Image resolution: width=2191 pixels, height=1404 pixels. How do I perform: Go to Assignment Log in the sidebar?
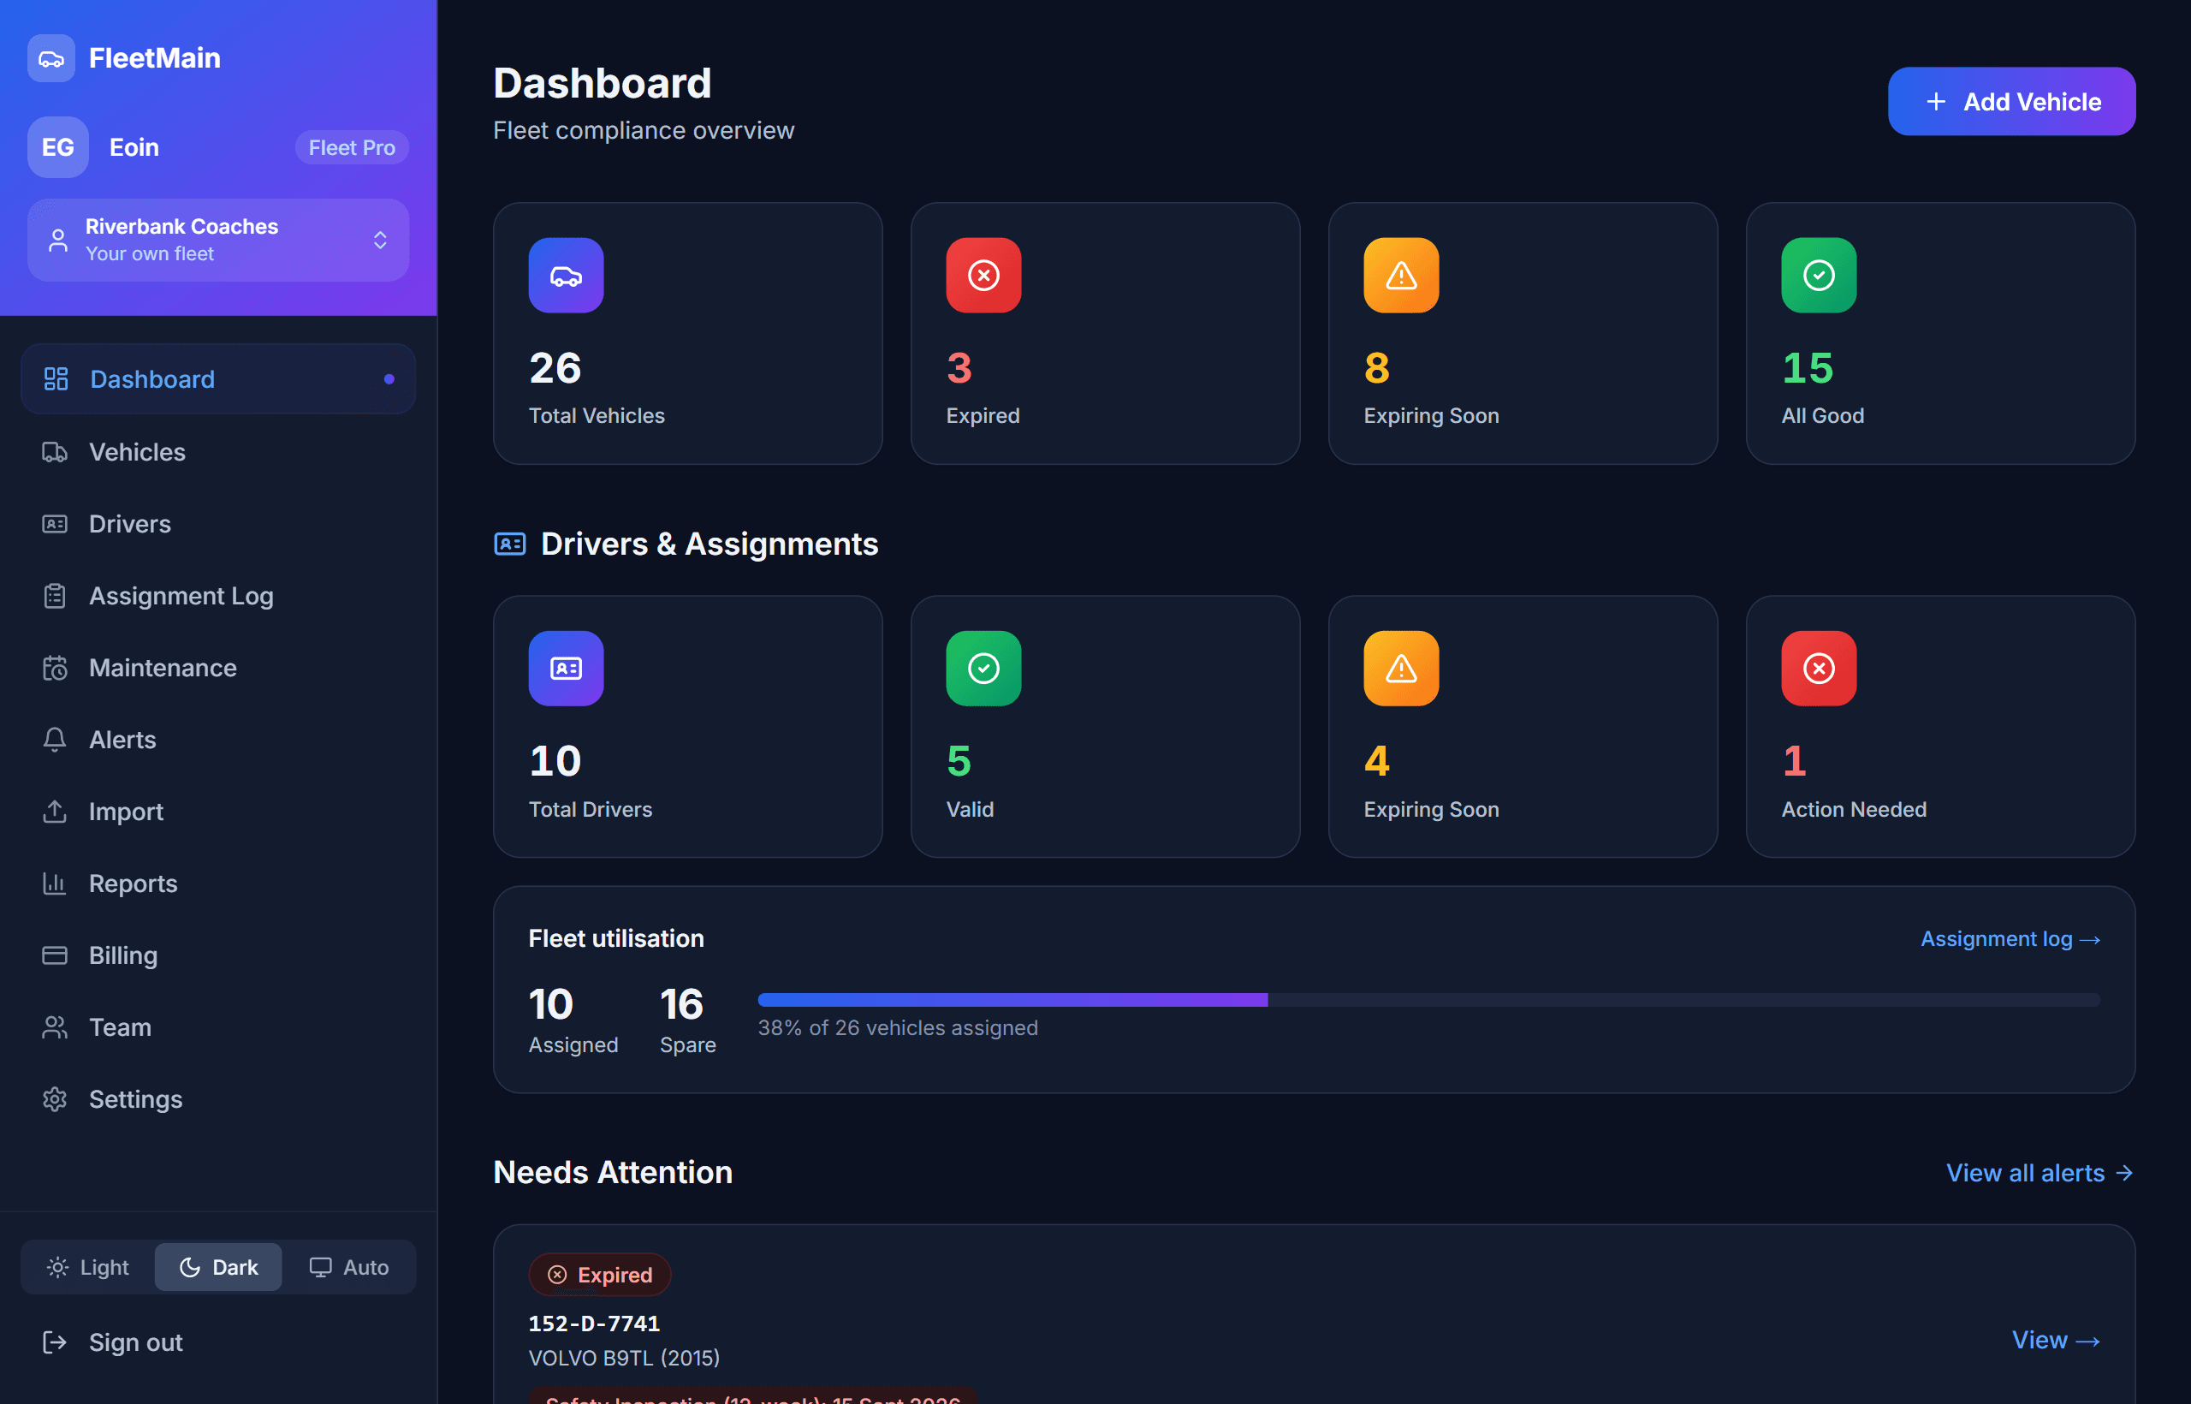coord(218,595)
